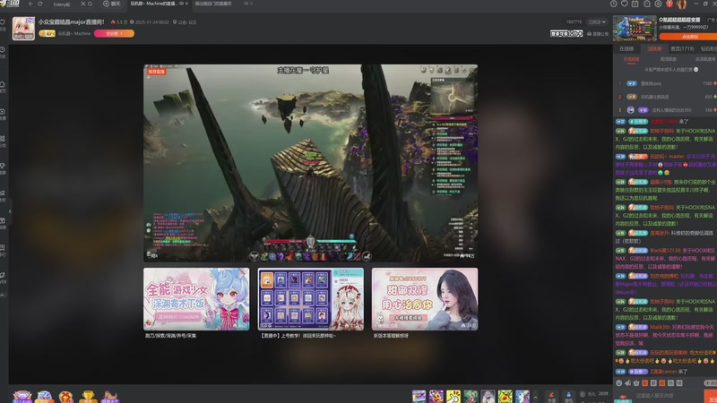Click the orange send button
717x403 pixels.
711,397
